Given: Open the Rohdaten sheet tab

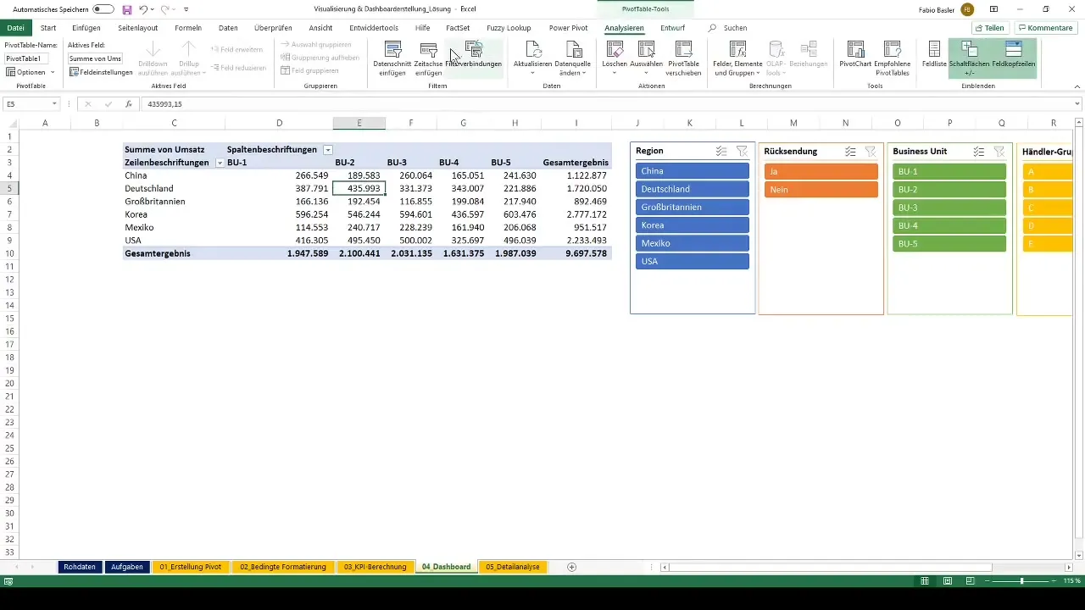Looking at the screenshot, I should tap(79, 567).
